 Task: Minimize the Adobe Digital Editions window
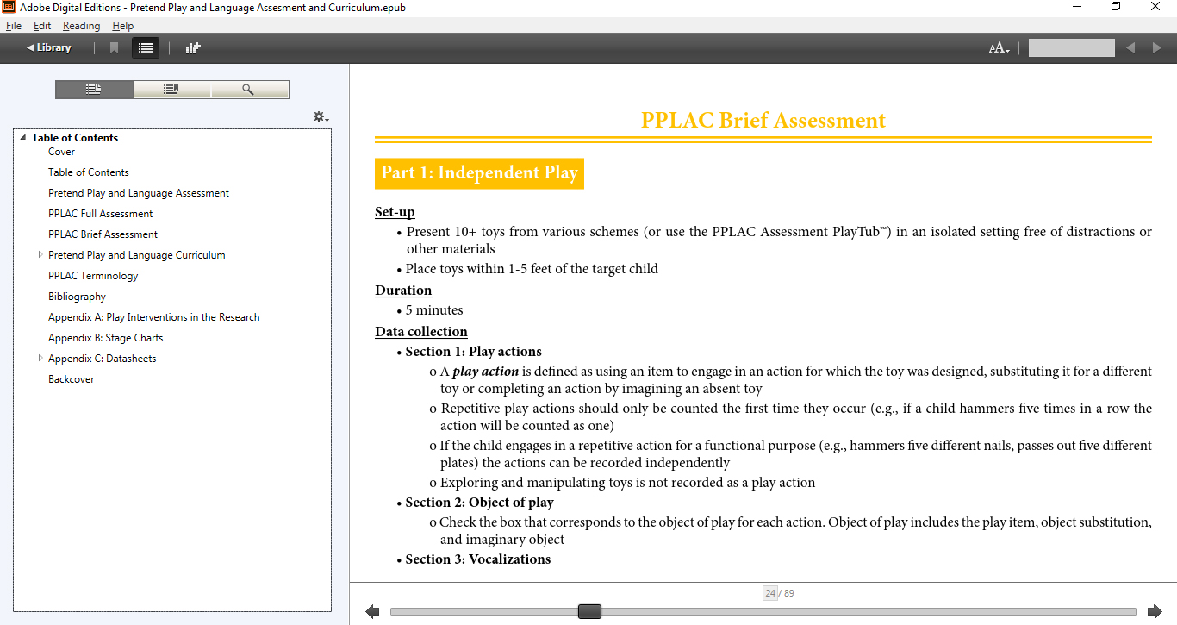point(1077,7)
